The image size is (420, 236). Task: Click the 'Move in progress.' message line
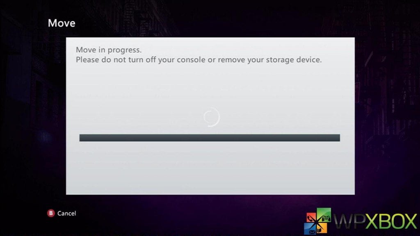click(x=108, y=50)
